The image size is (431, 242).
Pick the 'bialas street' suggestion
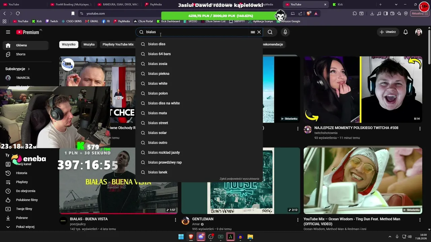point(199,123)
